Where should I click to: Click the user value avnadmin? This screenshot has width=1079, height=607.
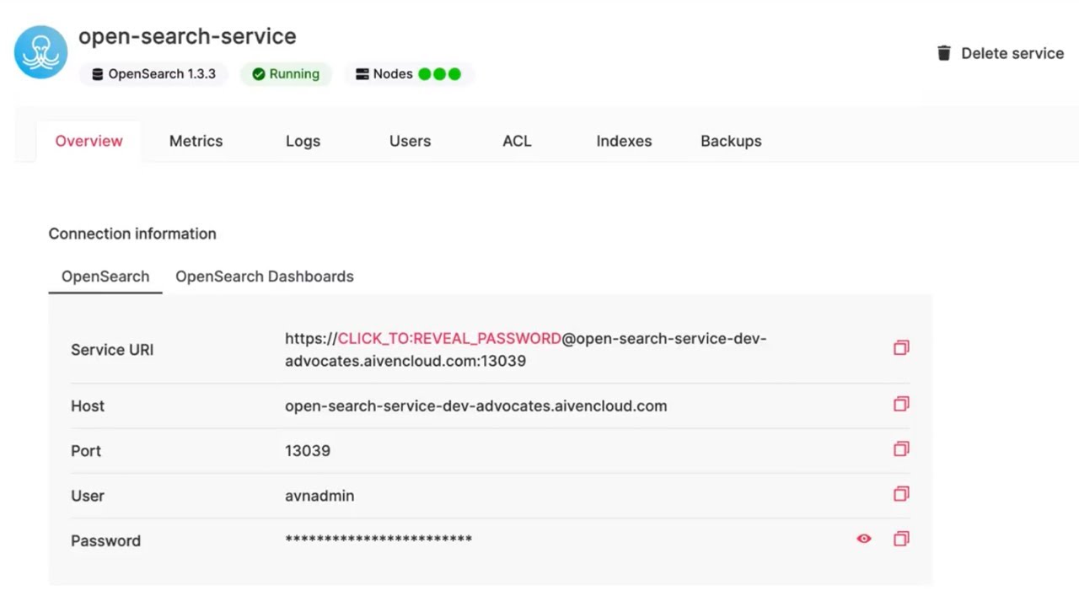coord(319,496)
